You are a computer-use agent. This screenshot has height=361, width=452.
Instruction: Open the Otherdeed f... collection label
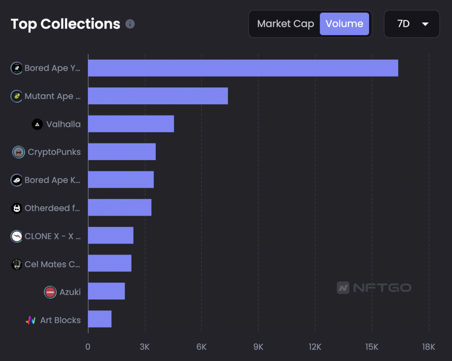pos(52,208)
